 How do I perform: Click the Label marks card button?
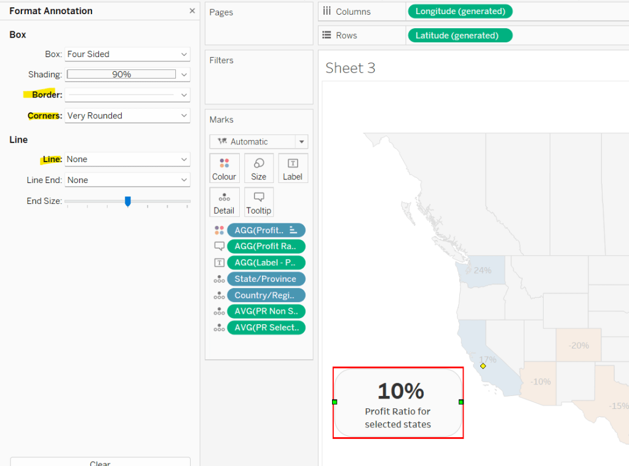click(293, 168)
